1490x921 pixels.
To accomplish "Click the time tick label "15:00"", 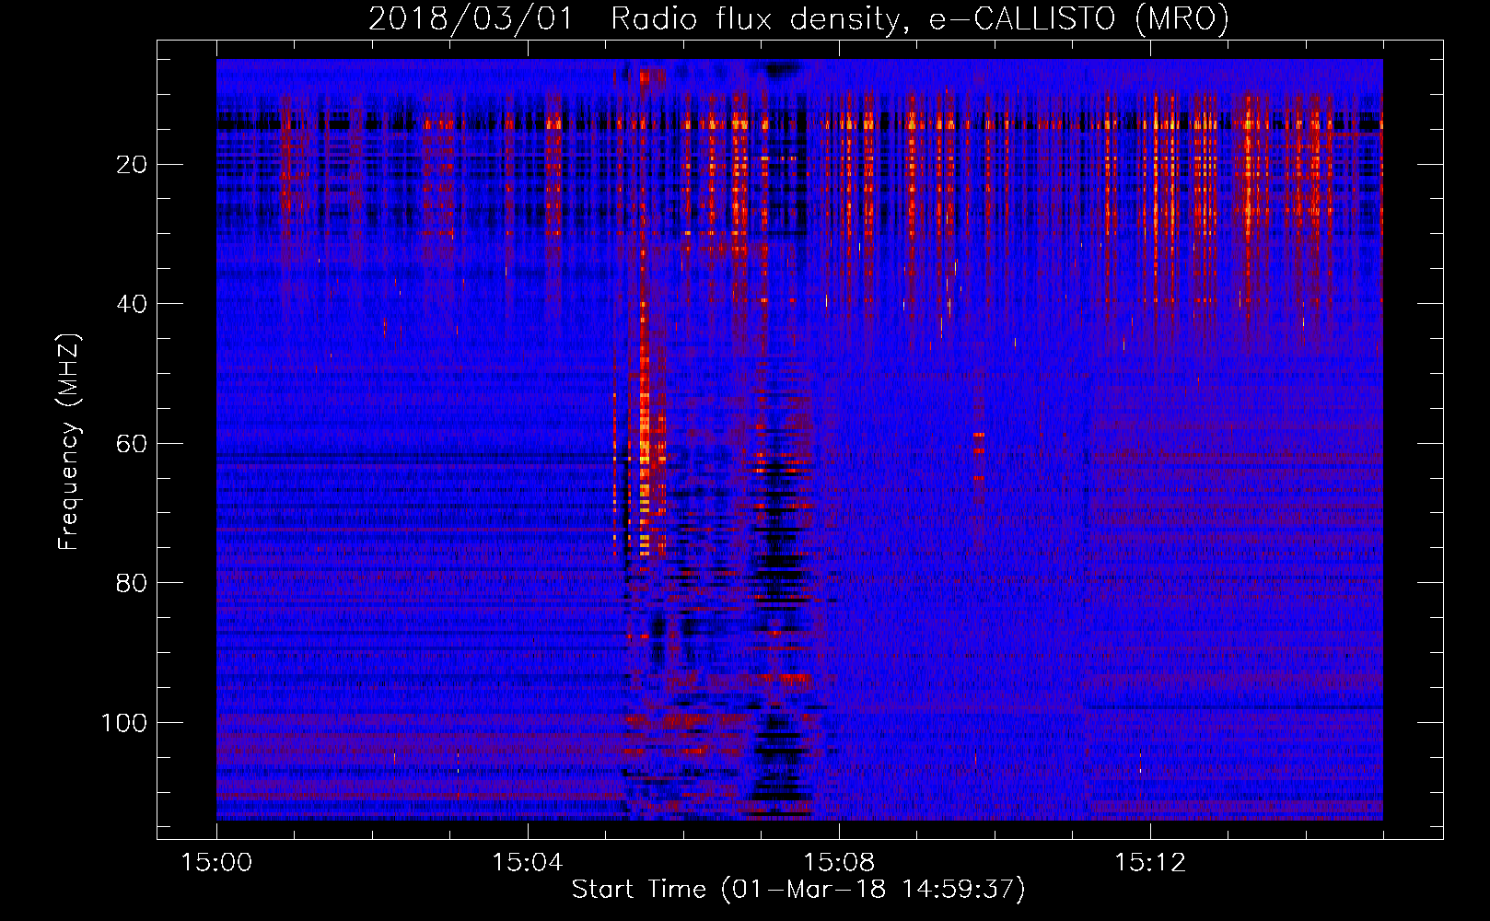I will click(x=217, y=863).
